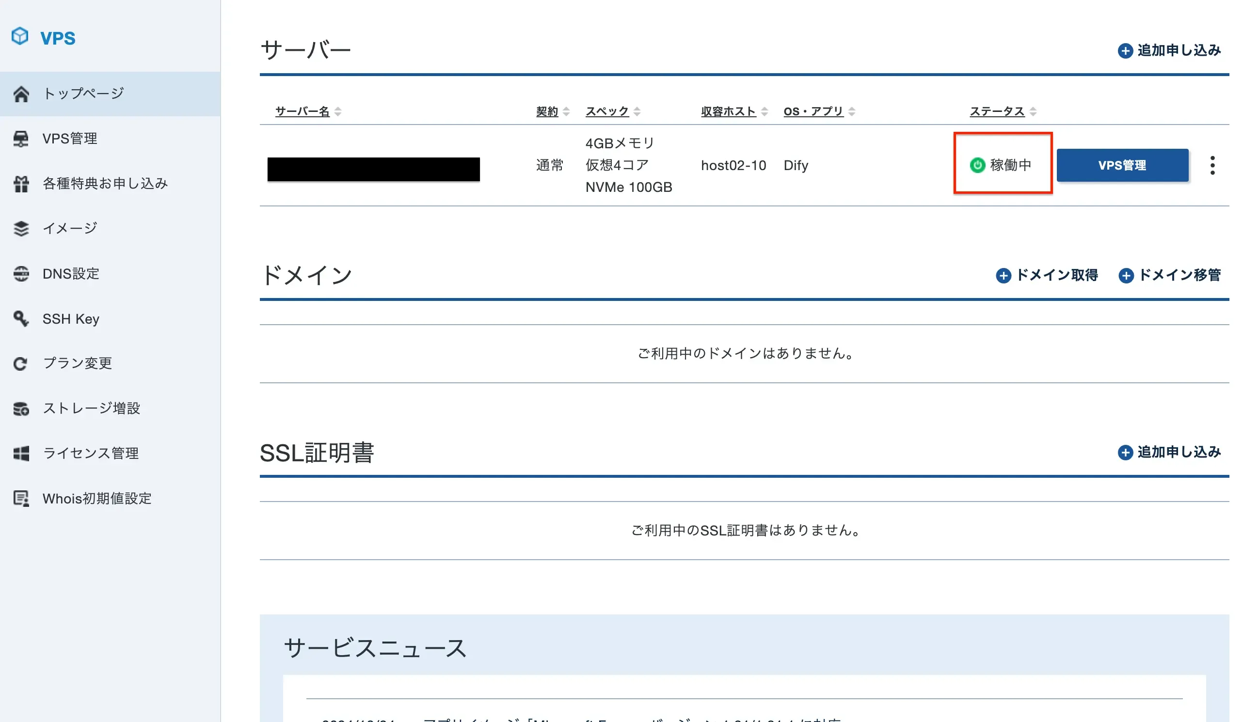The width and height of the screenshot is (1243, 722).
Task: Click the globe icon beside DNS設定
Action: [x=21, y=274]
